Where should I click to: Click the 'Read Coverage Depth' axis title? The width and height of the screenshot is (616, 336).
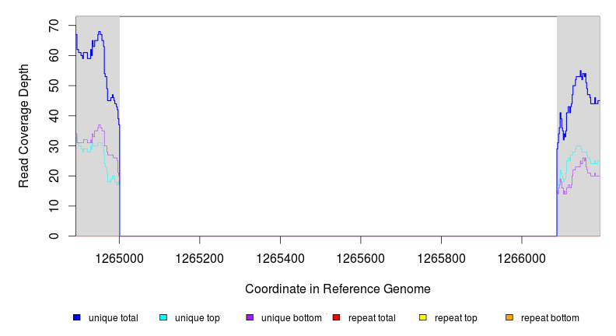pos(24,126)
